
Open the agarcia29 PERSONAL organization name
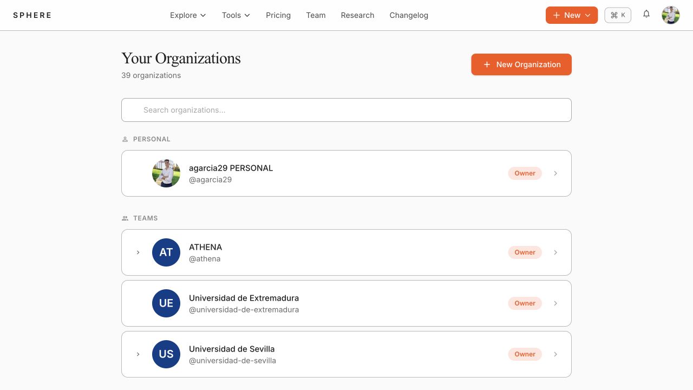pos(231,168)
